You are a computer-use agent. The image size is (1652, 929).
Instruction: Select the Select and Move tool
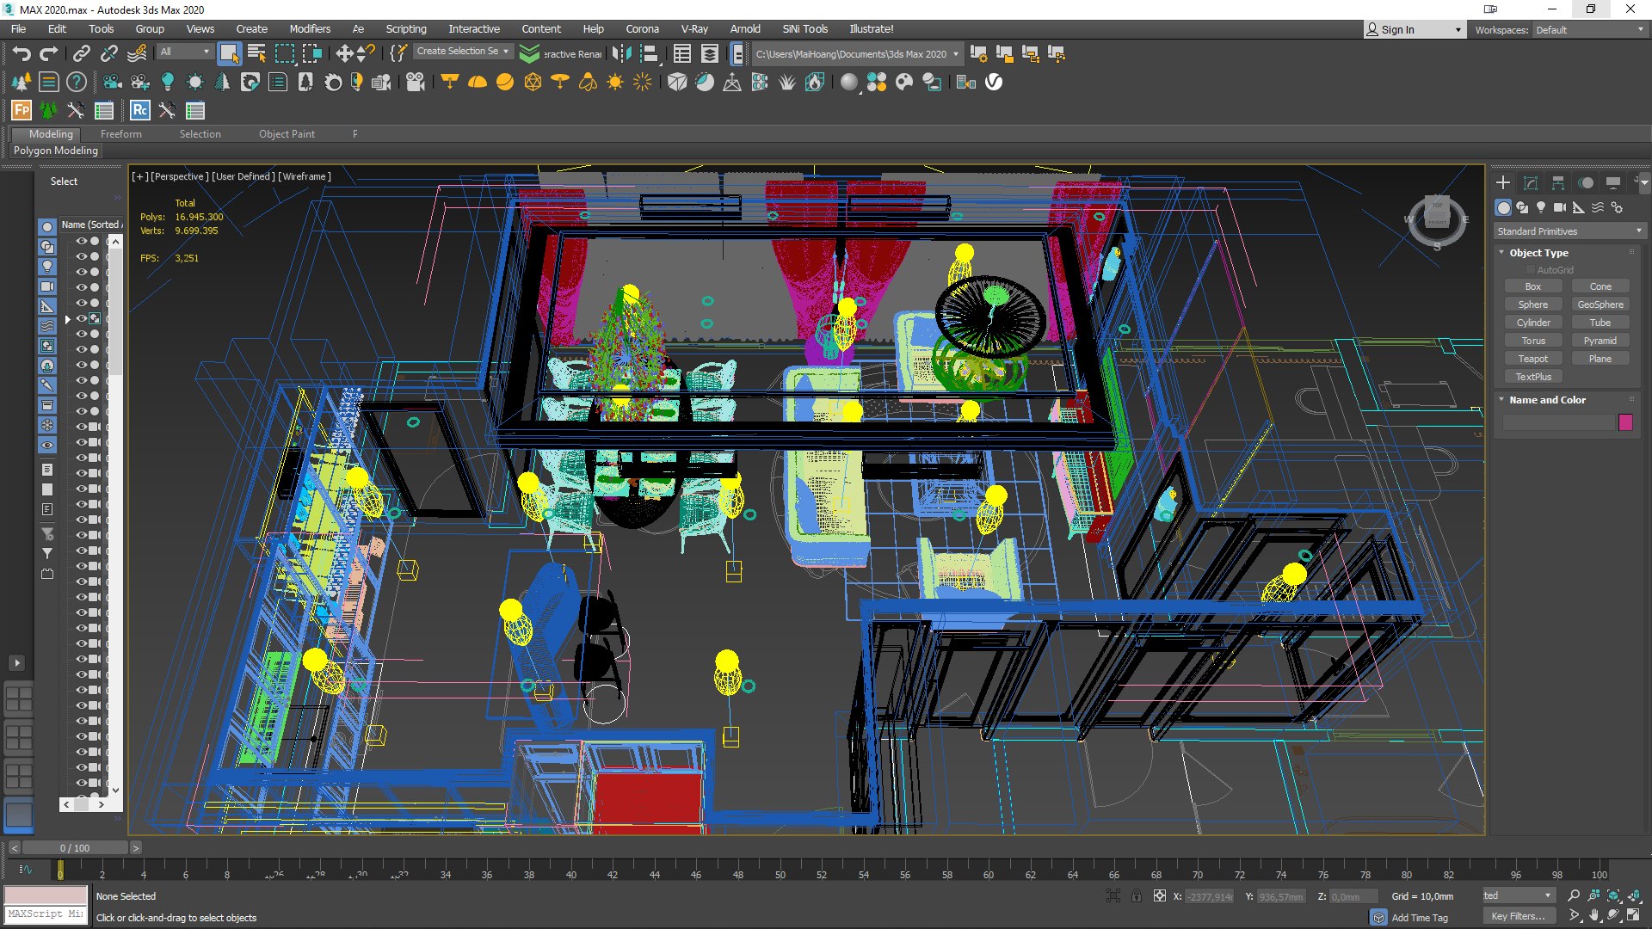point(343,53)
